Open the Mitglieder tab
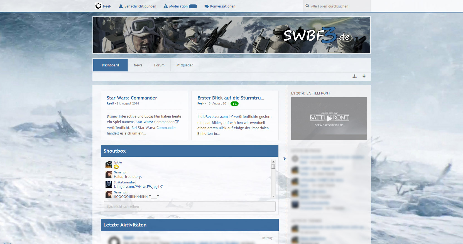The width and height of the screenshot is (463, 244). tap(185, 65)
